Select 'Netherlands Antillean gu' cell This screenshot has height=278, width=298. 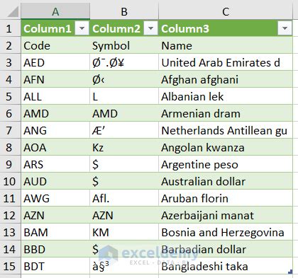tap(226, 130)
